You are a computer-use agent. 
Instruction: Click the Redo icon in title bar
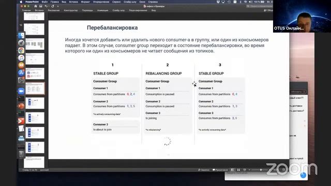click(53, 6)
